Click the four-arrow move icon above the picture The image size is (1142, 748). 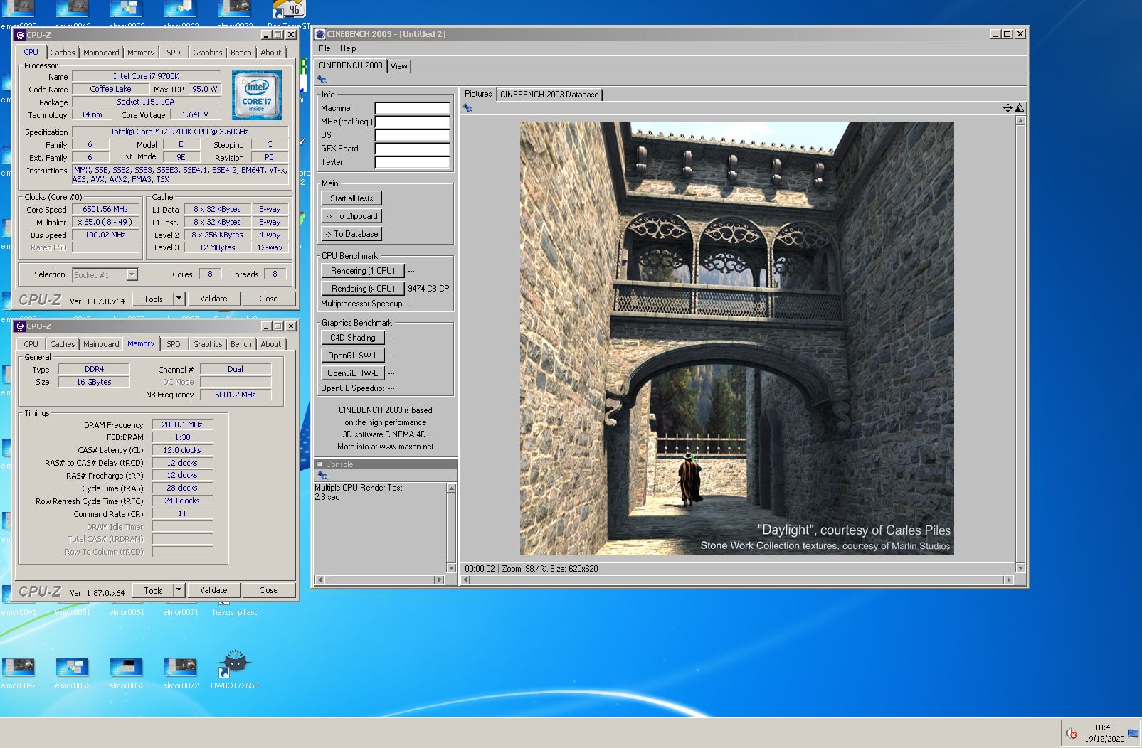pyautogui.click(x=1008, y=108)
